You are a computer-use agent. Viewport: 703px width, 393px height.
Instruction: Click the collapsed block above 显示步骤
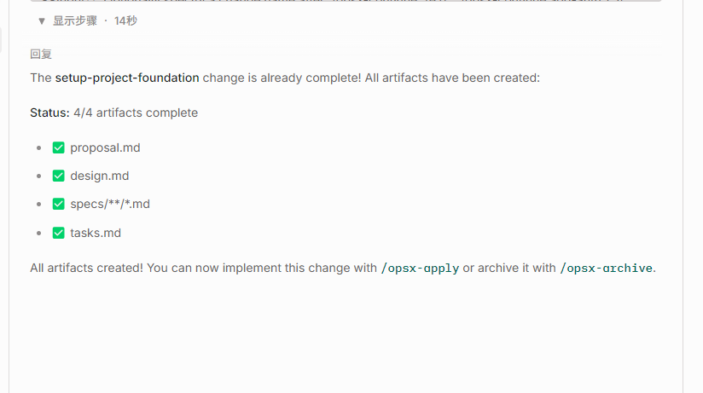346,1
